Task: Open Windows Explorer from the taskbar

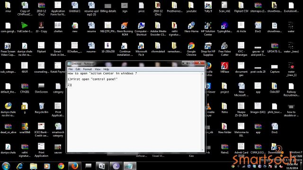Action: (34, 166)
